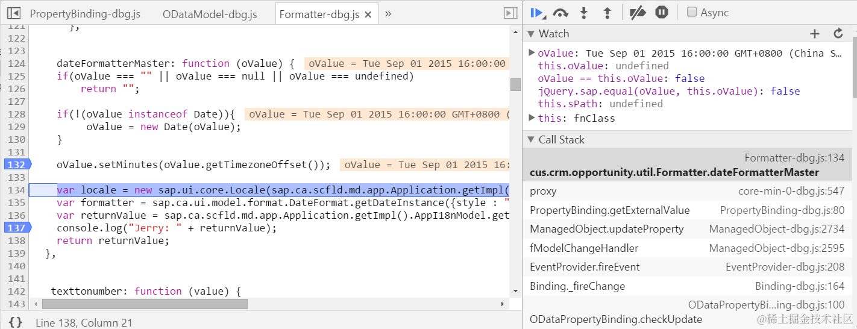Click 'return returnValue;' on line 138
This screenshot has width=857, height=329.
click(x=113, y=240)
